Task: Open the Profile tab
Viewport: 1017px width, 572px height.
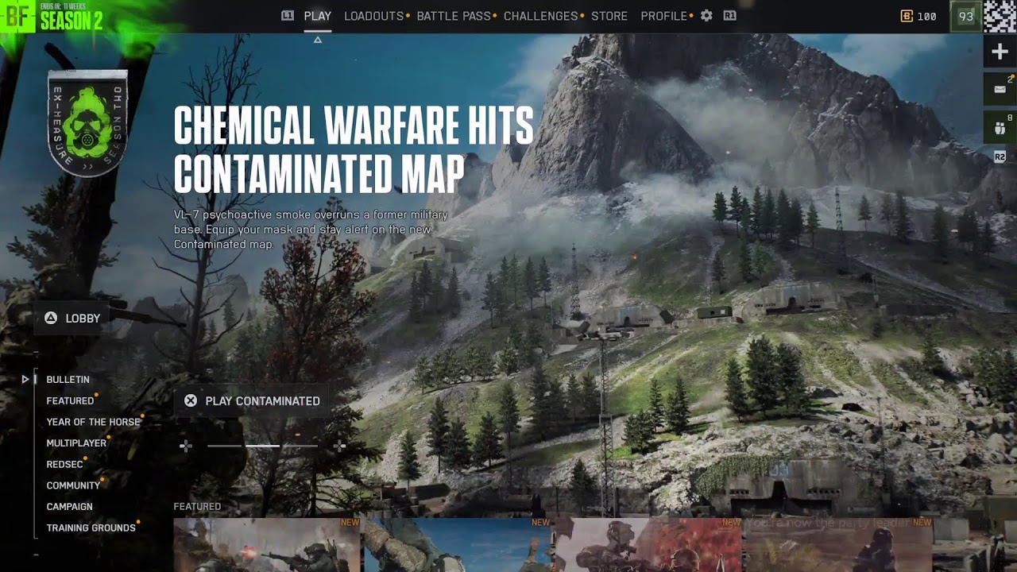Action: click(664, 16)
